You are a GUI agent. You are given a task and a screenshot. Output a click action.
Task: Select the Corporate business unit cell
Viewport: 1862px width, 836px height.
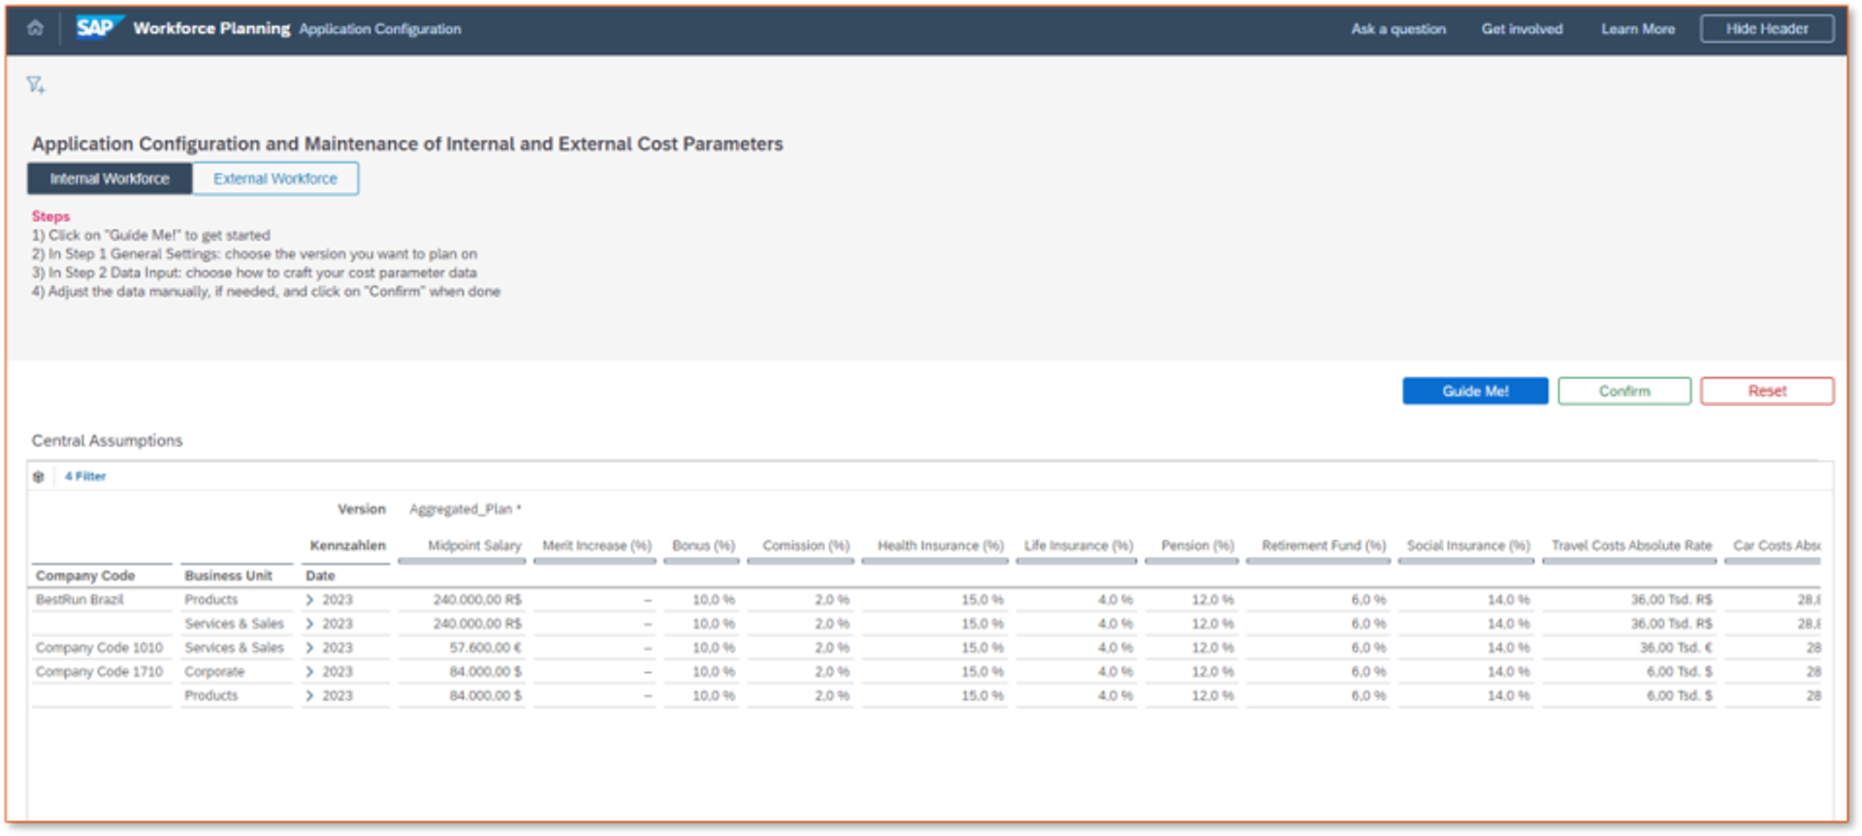coord(214,671)
